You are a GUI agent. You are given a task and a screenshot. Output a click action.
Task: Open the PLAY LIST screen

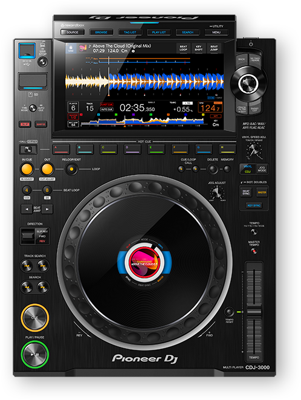tap(159, 33)
